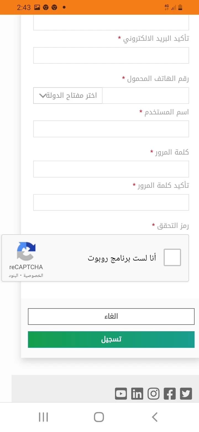Open the Twitter icon in the footer
Viewport: 199px width, 432px height.
186,393
